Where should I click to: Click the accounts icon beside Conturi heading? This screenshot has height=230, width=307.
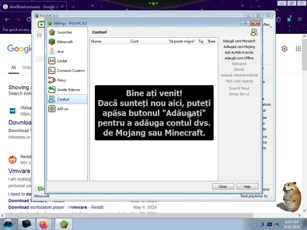tap(254, 32)
